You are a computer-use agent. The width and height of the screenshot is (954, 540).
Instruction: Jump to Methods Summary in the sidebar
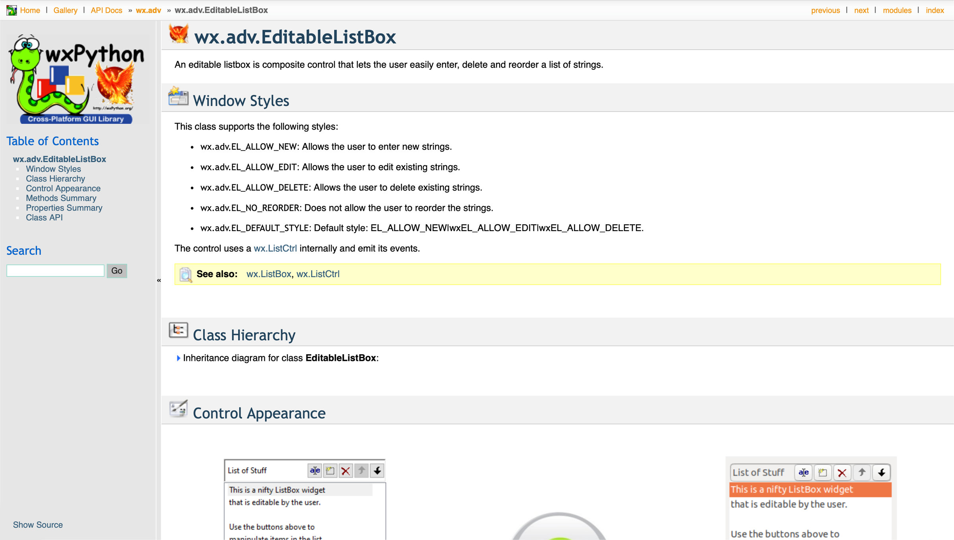(x=61, y=198)
